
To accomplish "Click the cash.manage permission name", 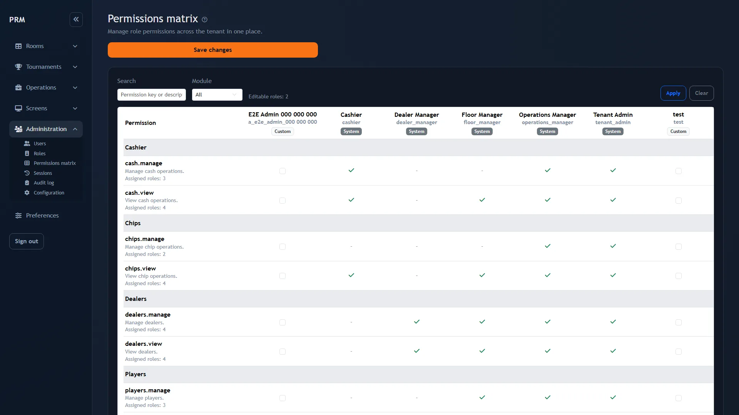I will click(144, 163).
